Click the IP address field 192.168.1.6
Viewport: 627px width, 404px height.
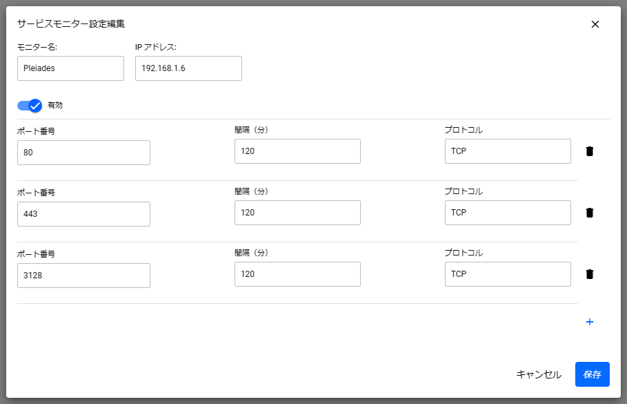(188, 68)
